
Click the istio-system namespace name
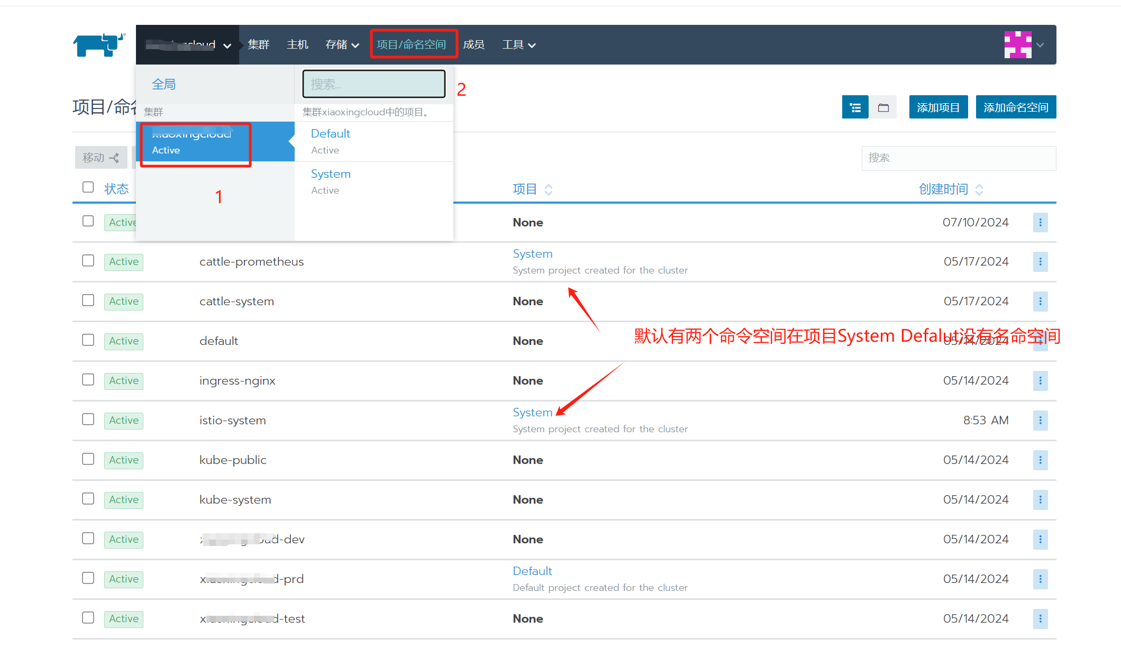click(232, 421)
